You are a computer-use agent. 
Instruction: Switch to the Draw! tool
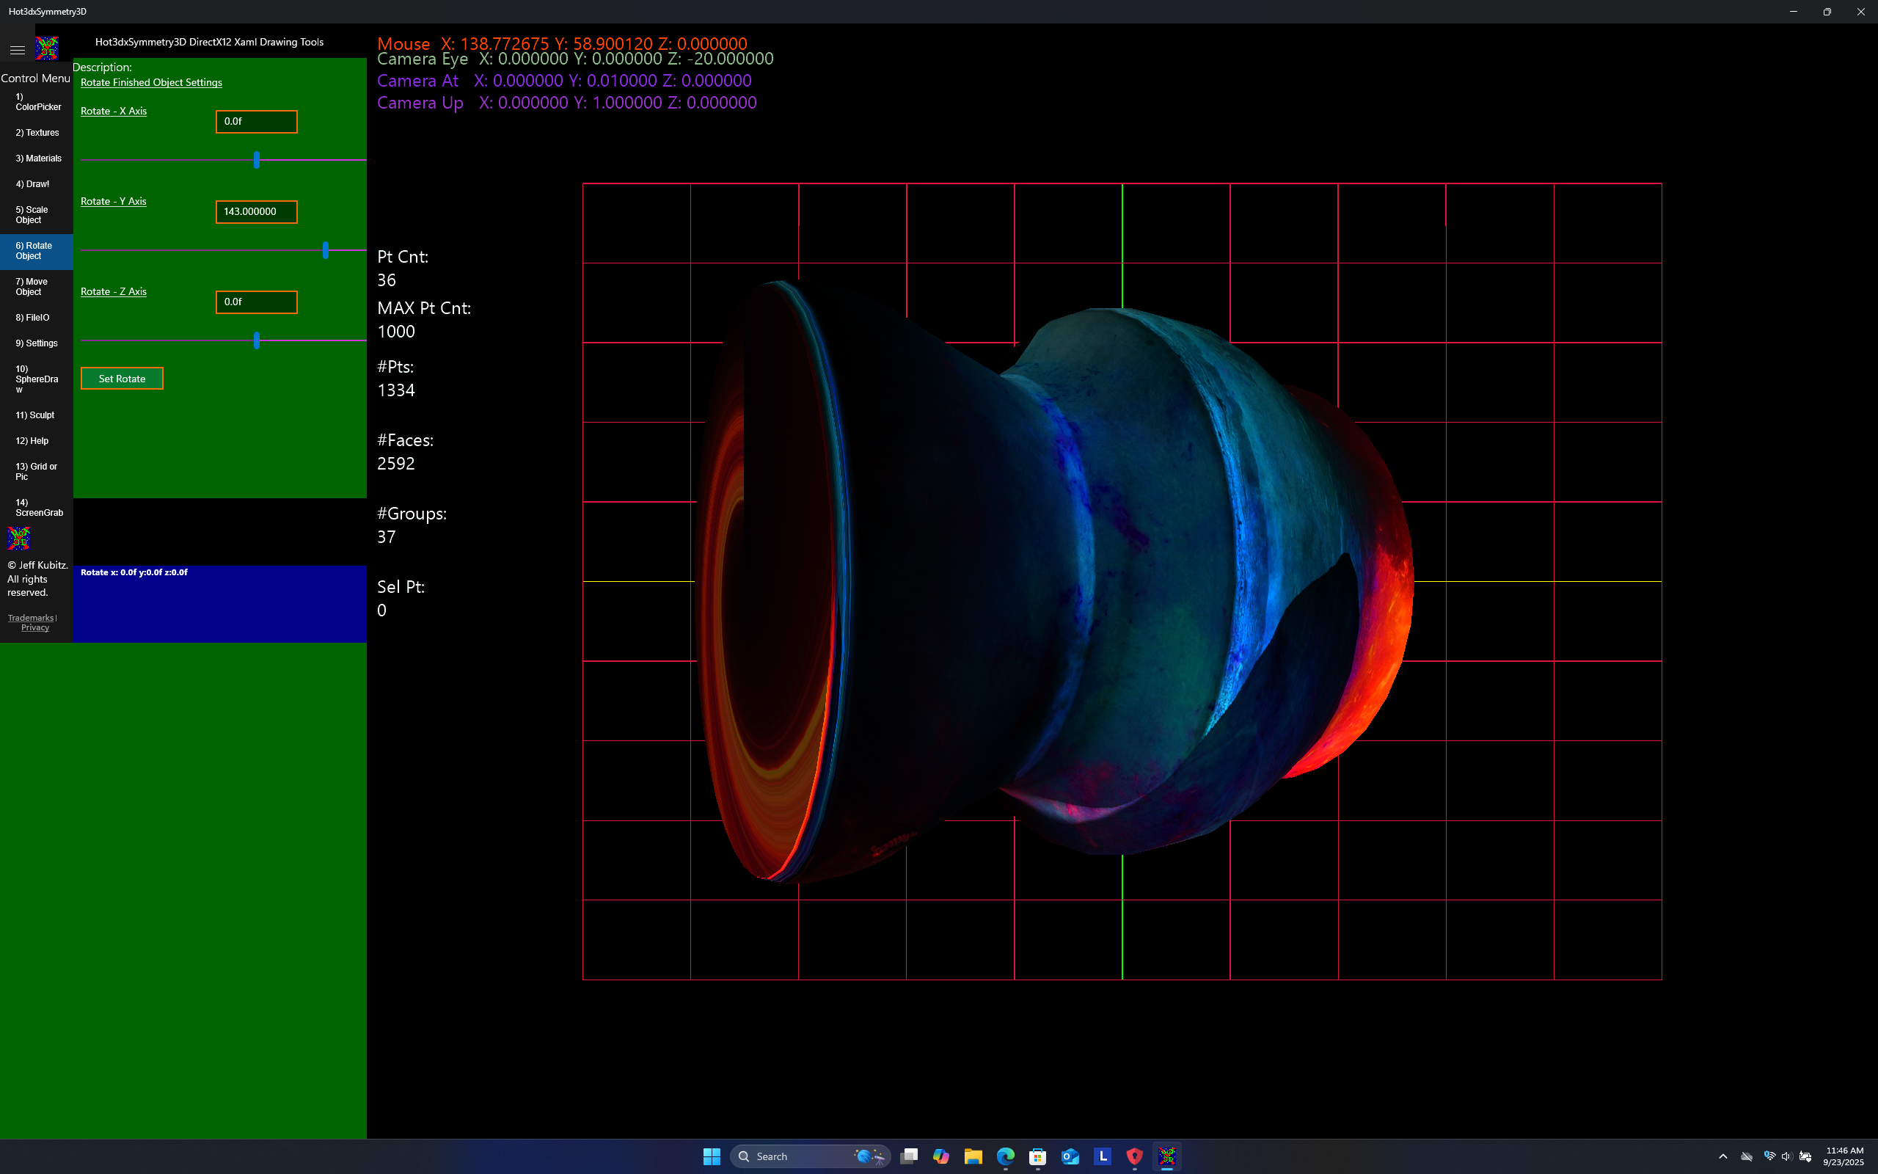click(32, 184)
